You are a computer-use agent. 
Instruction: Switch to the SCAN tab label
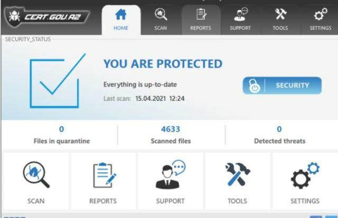[161, 28]
